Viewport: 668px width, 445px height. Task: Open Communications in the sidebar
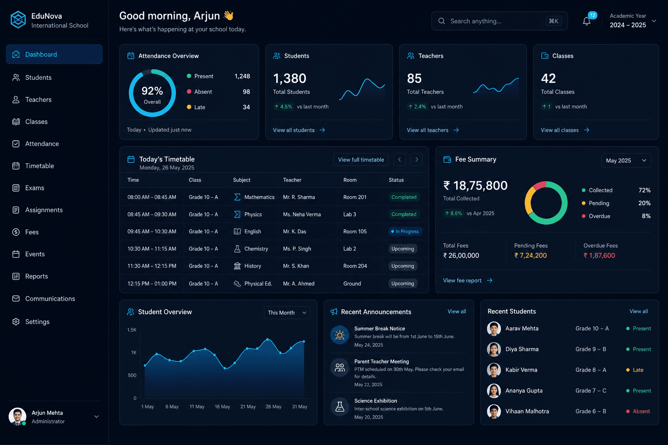click(x=54, y=299)
